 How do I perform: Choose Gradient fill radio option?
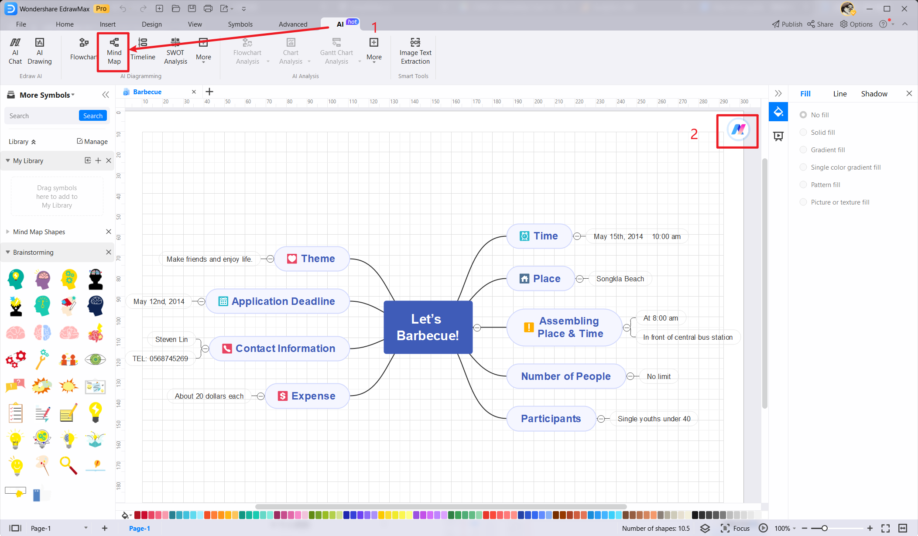(803, 150)
